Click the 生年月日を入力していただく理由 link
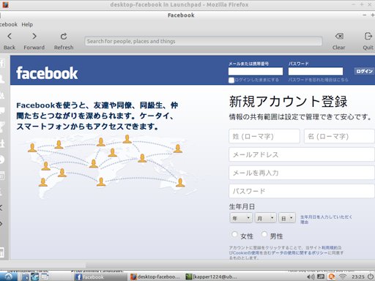 326,220
